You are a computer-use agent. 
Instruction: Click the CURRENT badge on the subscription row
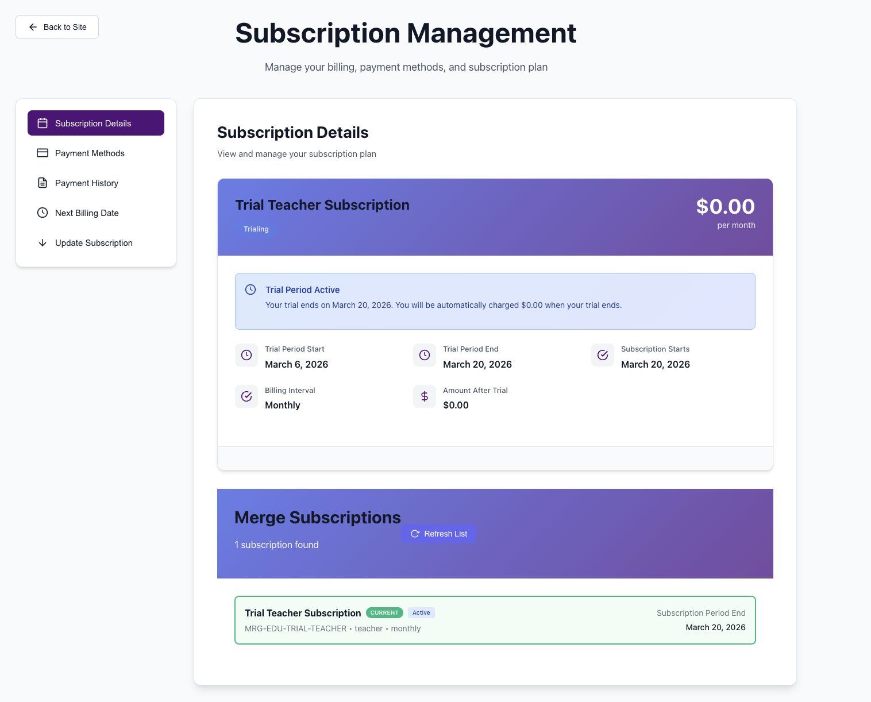point(384,612)
